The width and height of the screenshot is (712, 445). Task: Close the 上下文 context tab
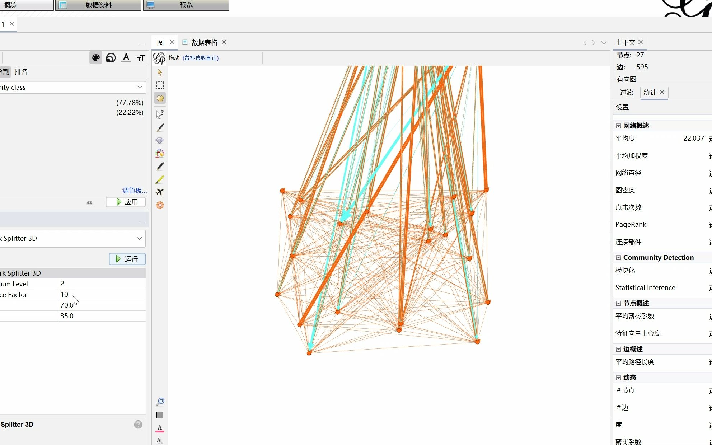pos(641,42)
